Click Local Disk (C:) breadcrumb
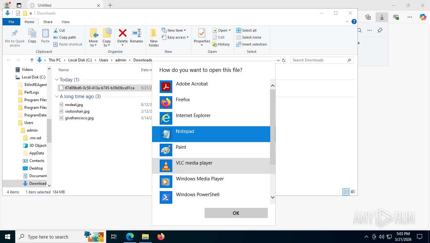 coord(80,60)
